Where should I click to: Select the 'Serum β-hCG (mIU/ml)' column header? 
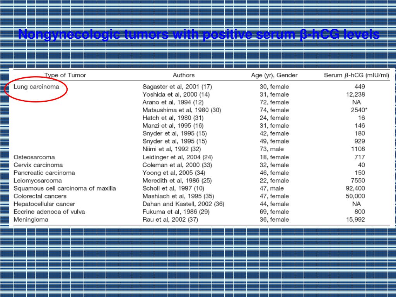[x=356, y=75]
